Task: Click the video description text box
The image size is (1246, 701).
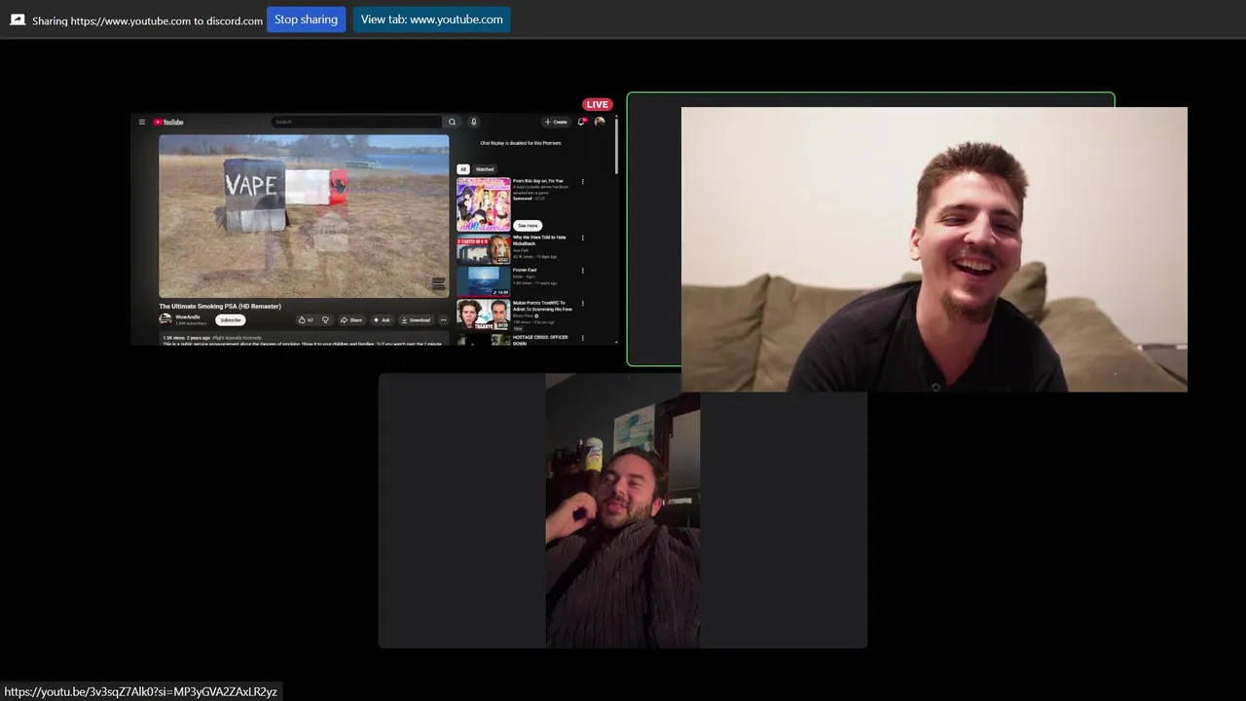Action: (304, 340)
